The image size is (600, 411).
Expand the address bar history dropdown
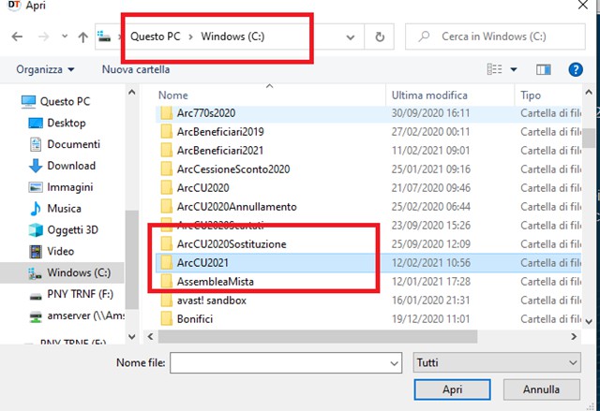pyautogui.click(x=350, y=37)
